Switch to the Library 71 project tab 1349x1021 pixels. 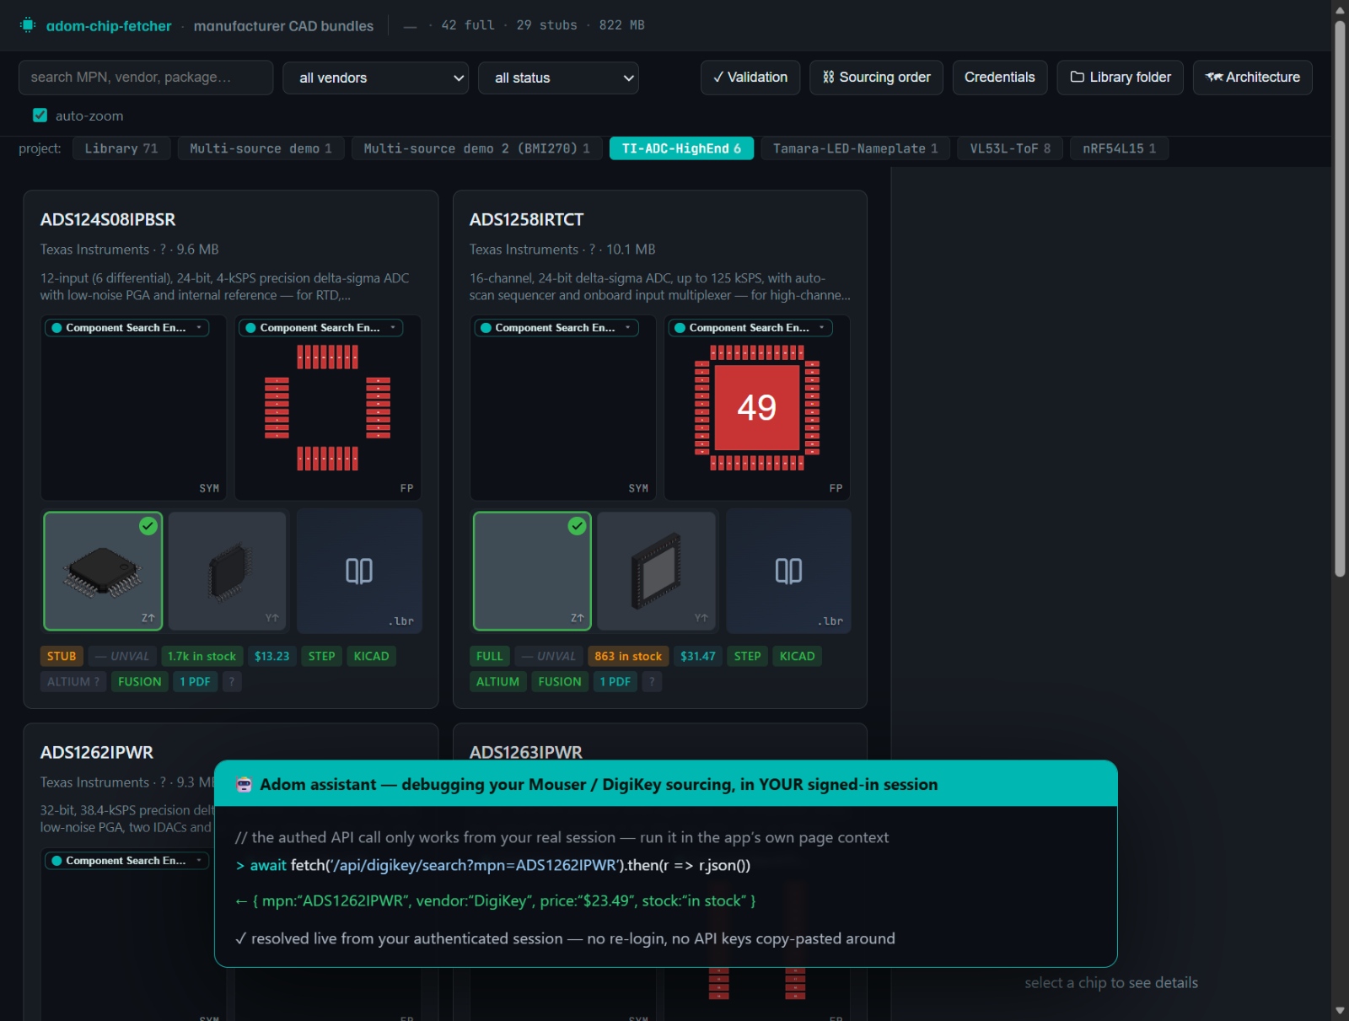(x=121, y=148)
